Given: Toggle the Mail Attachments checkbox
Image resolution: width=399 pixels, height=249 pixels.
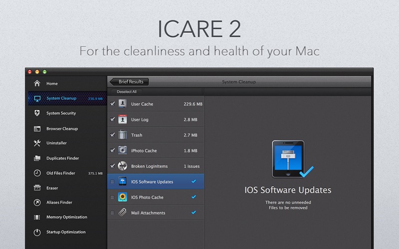Looking at the screenshot, I should [112, 213].
